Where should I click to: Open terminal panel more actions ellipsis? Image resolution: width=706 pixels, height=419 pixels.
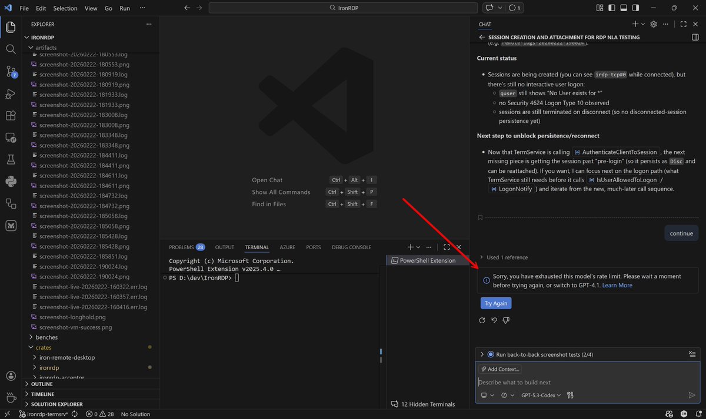pyautogui.click(x=429, y=247)
